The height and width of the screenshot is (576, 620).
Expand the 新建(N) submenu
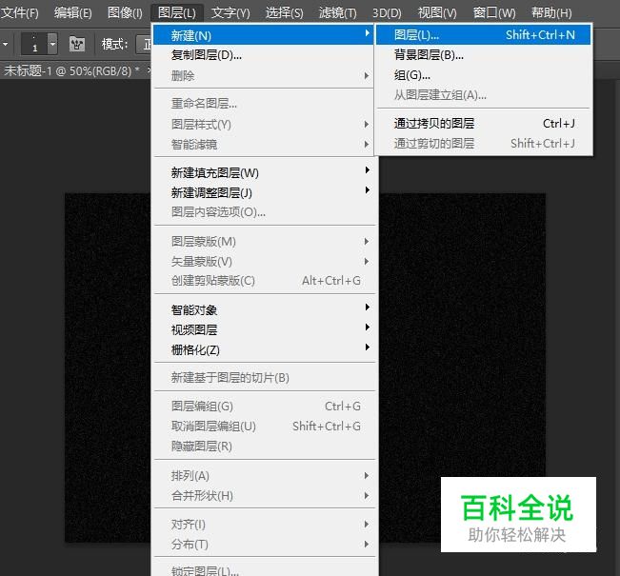[x=264, y=35]
